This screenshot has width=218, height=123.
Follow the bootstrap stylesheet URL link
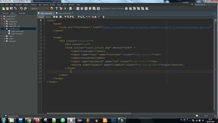pyautogui.click(x=156, y=27)
